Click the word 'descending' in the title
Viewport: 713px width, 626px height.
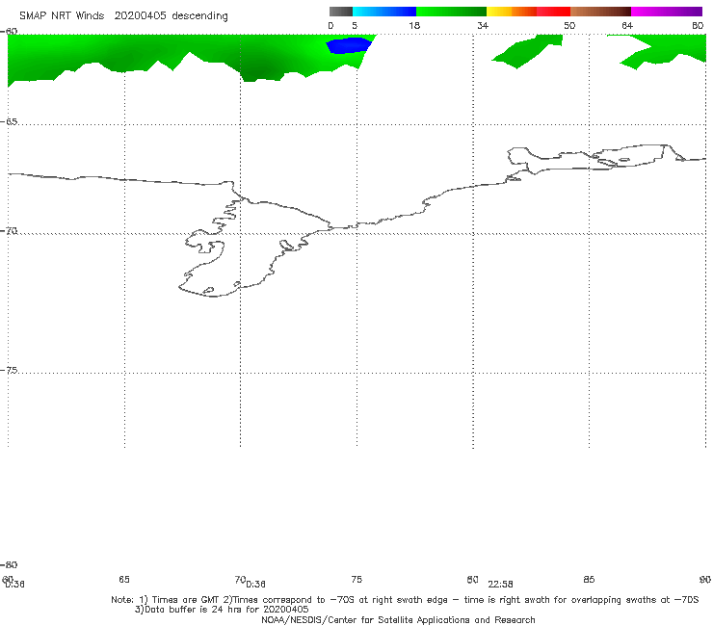[x=200, y=16]
